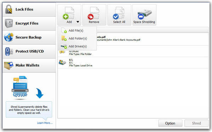
Task: Click the Shred button
Action: 196,123
